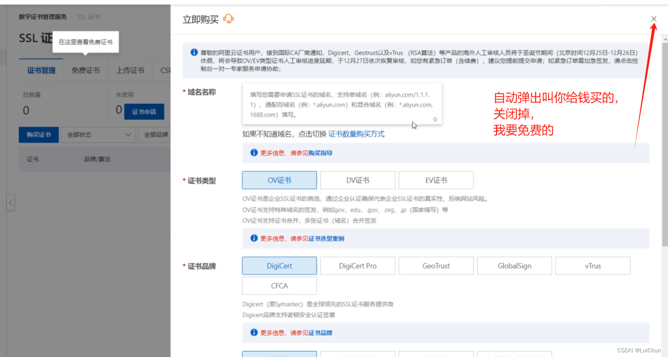
Task: Click the 立即购买 panel title
Action: point(201,19)
